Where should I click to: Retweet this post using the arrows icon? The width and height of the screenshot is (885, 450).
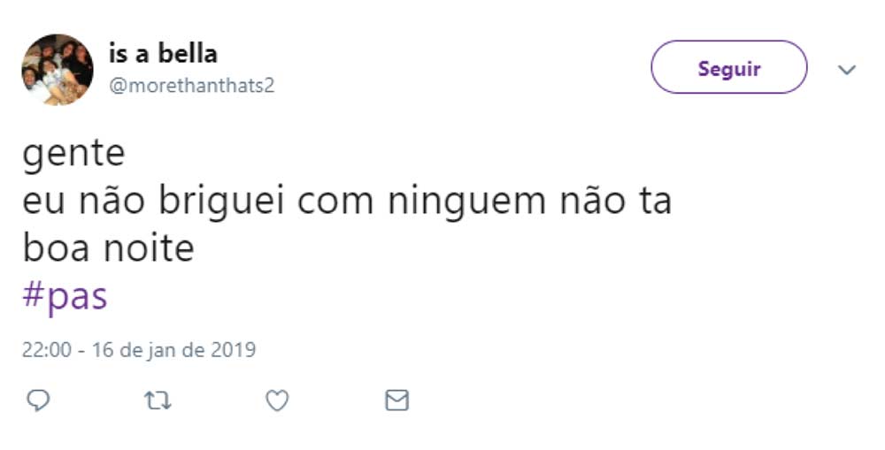coord(158,401)
